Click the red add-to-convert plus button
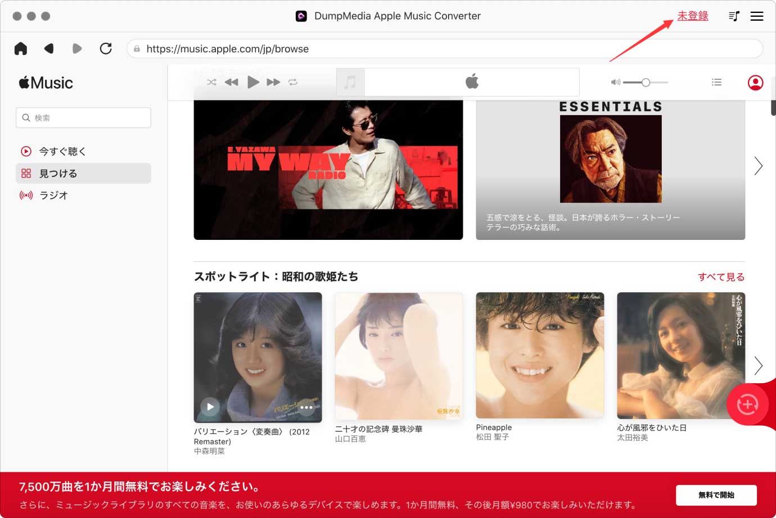776x518 pixels. point(747,405)
